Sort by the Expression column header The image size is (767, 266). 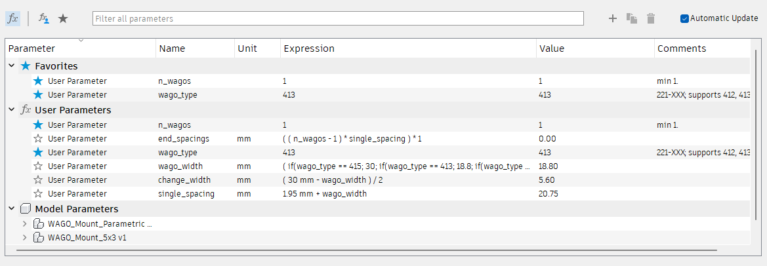309,48
